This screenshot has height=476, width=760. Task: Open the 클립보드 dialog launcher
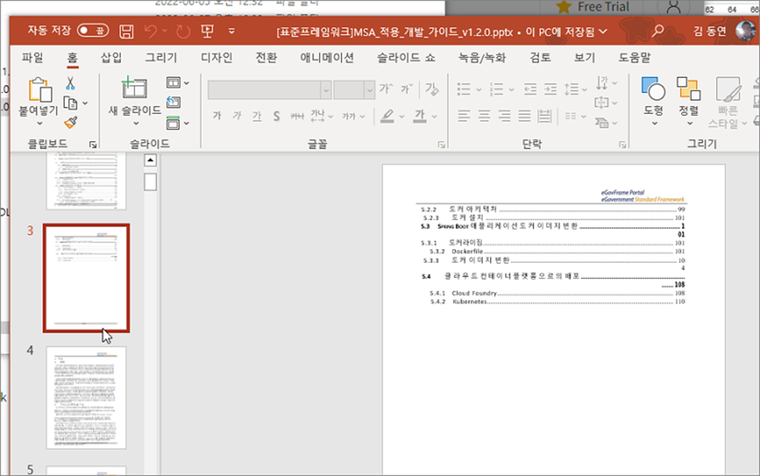[x=93, y=144]
